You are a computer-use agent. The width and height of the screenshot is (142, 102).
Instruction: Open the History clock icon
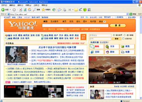tap(54, 10)
